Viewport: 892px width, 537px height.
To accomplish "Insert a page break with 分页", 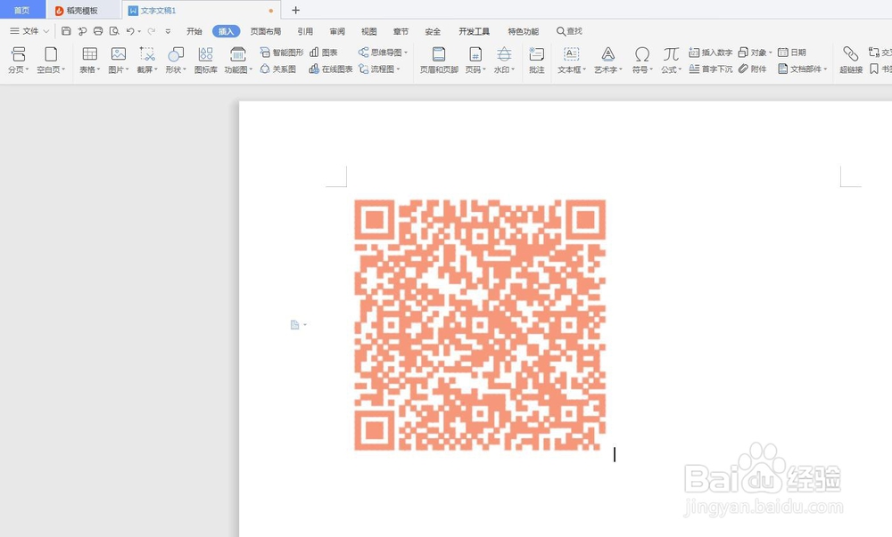I will pos(18,61).
